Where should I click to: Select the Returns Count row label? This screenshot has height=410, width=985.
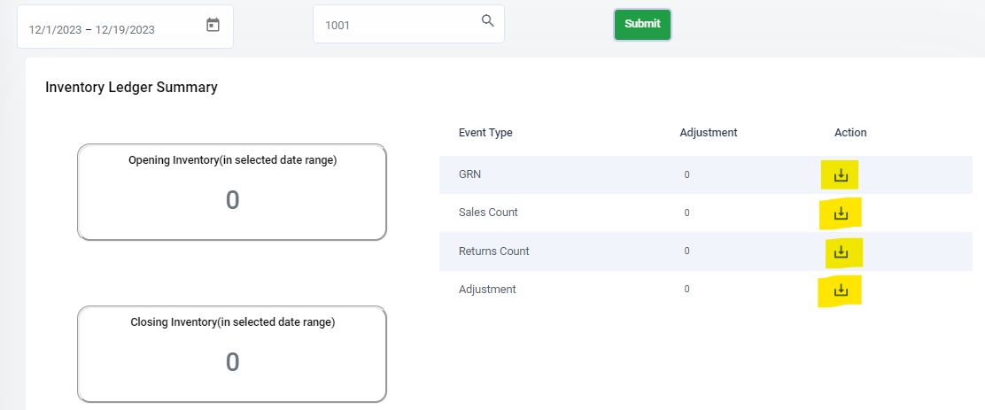coord(493,251)
